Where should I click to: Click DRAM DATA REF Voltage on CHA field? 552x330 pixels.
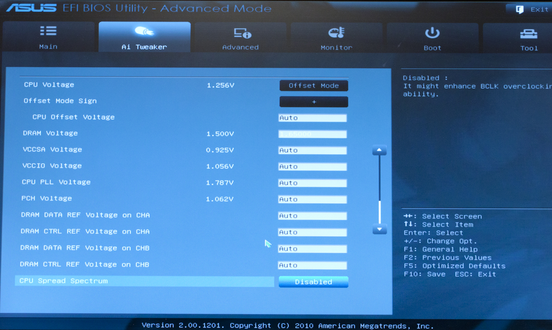312,216
